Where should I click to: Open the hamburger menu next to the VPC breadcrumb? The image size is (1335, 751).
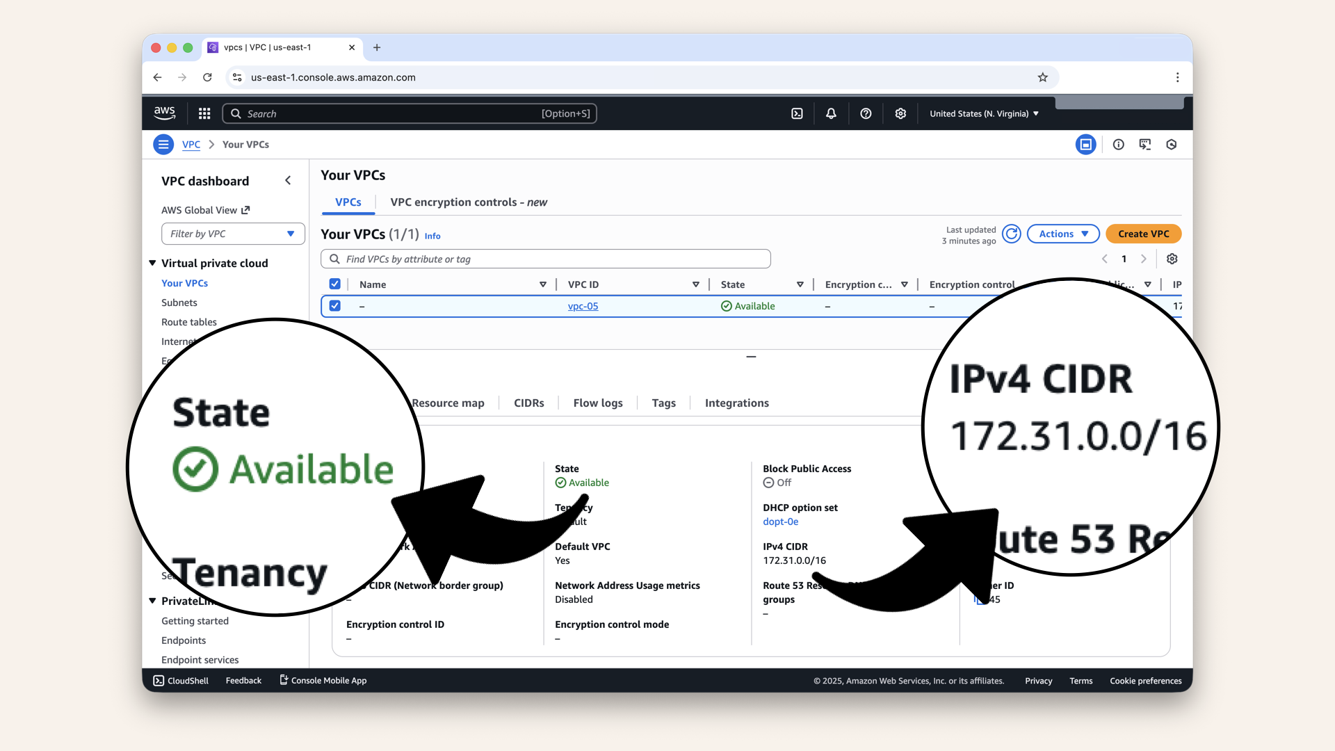click(163, 144)
